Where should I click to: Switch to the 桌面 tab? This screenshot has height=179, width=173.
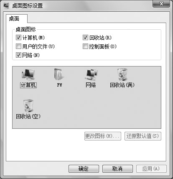[14, 18]
